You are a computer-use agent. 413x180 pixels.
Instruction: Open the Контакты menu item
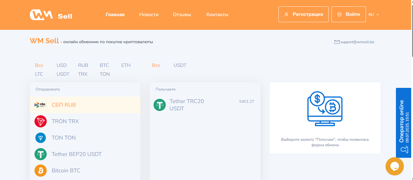point(217,15)
